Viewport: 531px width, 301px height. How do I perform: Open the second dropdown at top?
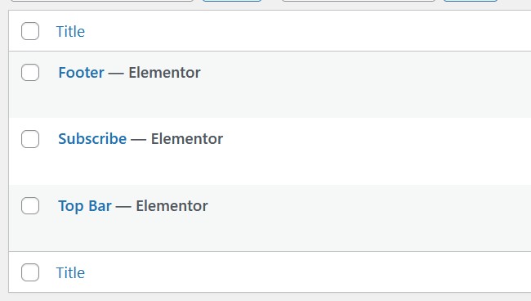[x=359, y=1]
